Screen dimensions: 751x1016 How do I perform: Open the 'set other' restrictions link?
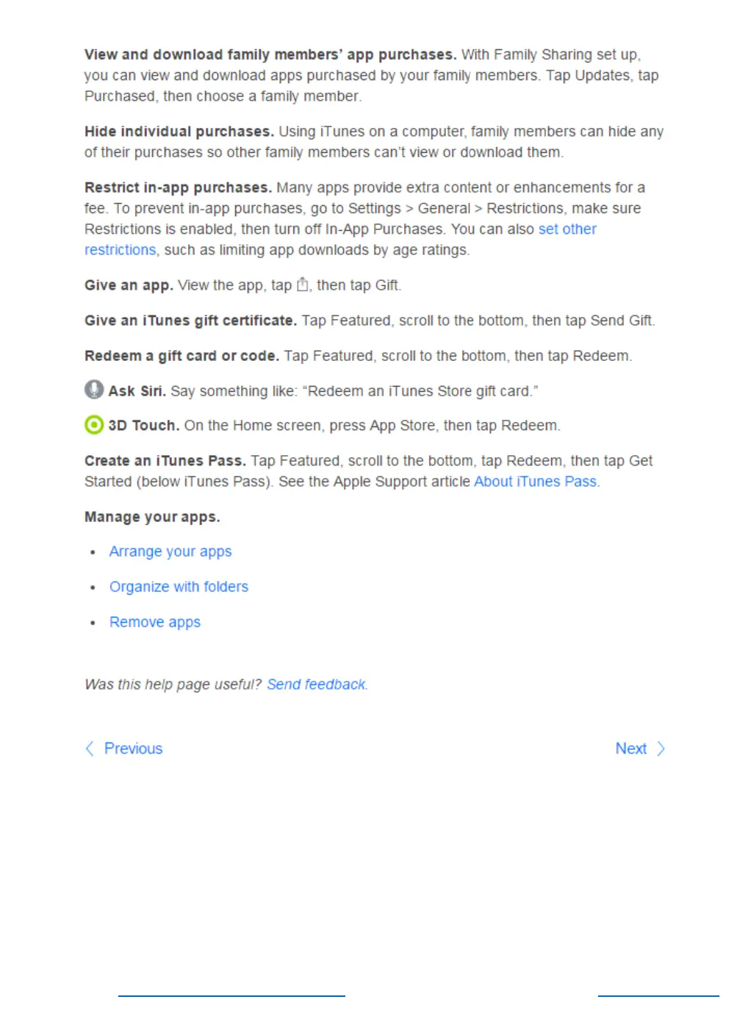tap(567, 229)
